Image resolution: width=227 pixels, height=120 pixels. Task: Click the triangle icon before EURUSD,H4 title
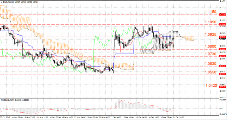pos(2,2)
